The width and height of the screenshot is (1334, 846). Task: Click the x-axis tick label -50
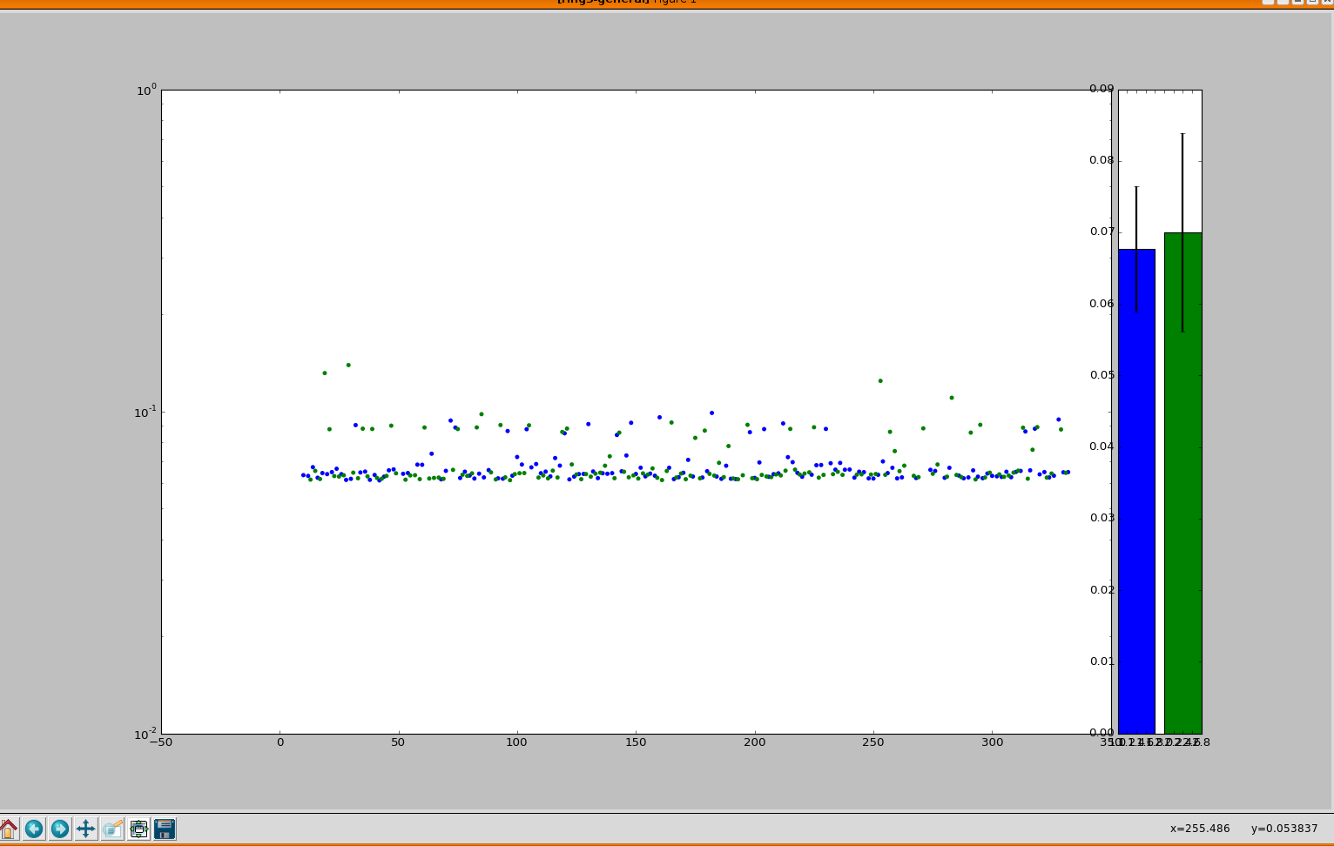point(161,742)
